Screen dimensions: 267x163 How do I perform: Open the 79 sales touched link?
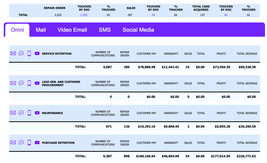153,15
